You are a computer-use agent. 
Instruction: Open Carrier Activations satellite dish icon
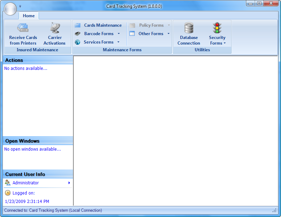click(54, 27)
